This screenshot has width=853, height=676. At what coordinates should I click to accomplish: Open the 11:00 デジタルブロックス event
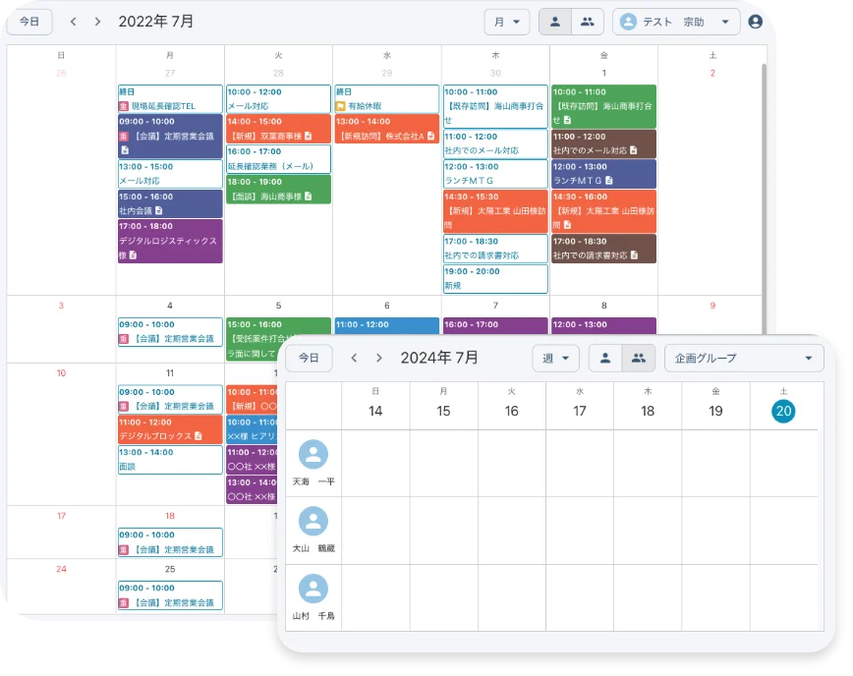[170, 429]
